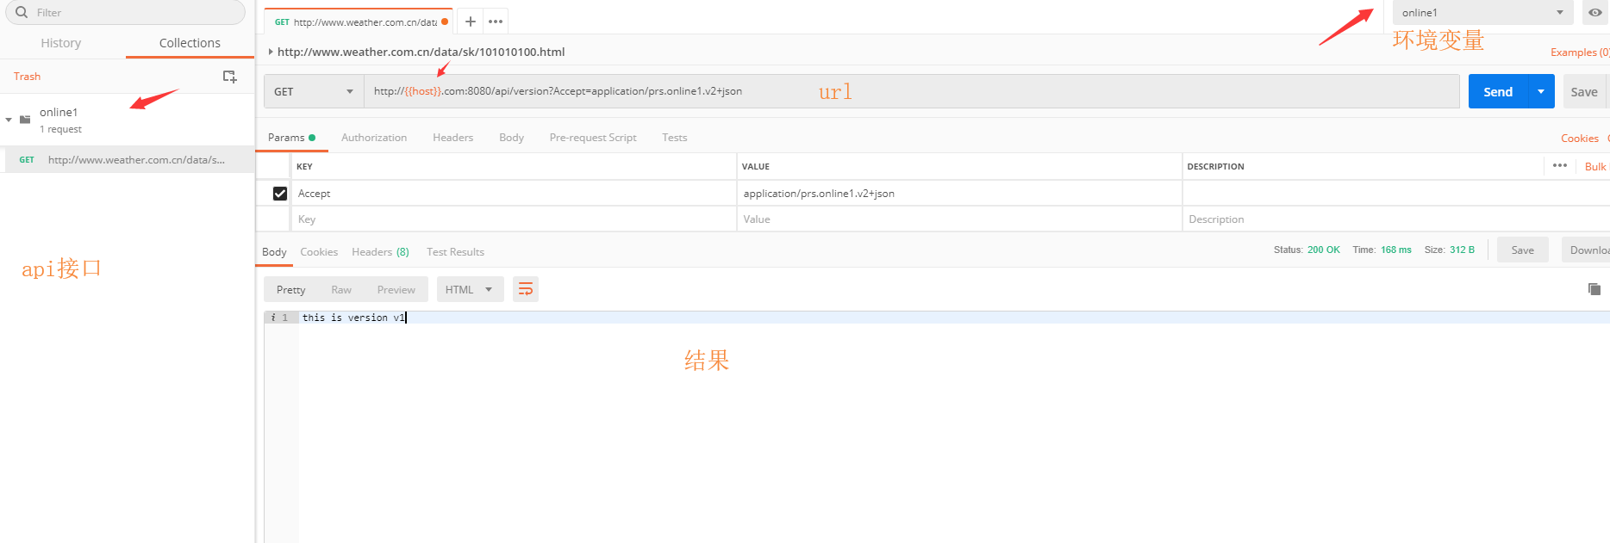Toggle the Accept parameter checkbox
The height and width of the screenshot is (543, 1610).
(280, 194)
